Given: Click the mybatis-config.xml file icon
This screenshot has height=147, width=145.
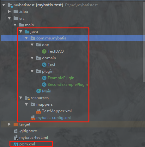Looking at the screenshot, I should 33,118.
